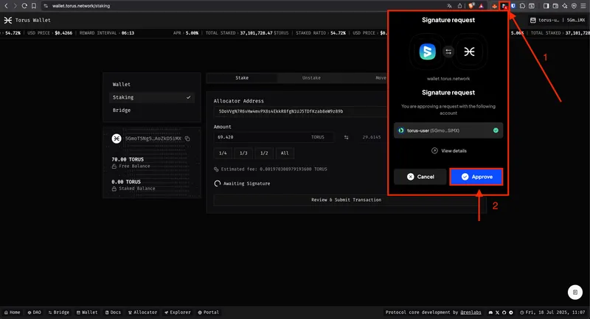Click the browser reload icon
The width and height of the screenshot is (590, 319).
[24, 6]
